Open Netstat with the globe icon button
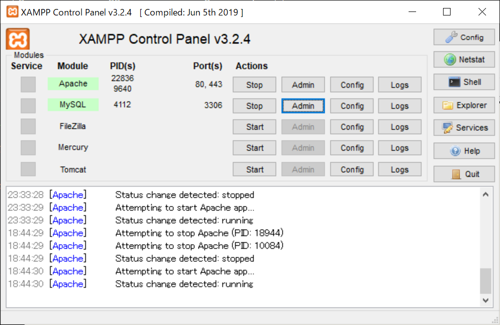Screen dimensions: 500x325 (x=464, y=59)
